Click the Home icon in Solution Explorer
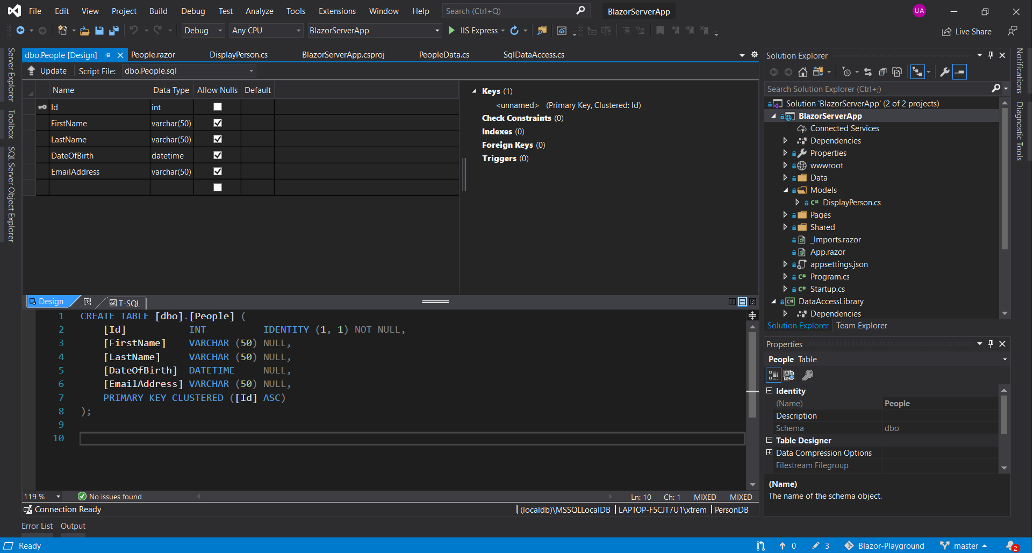This screenshot has width=1034, height=553. [x=802, y=72]
